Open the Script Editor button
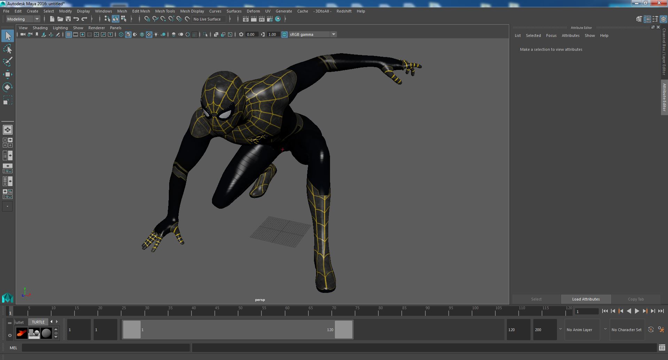The width and height of the screenshot is (668, 360). pos(662,347)
